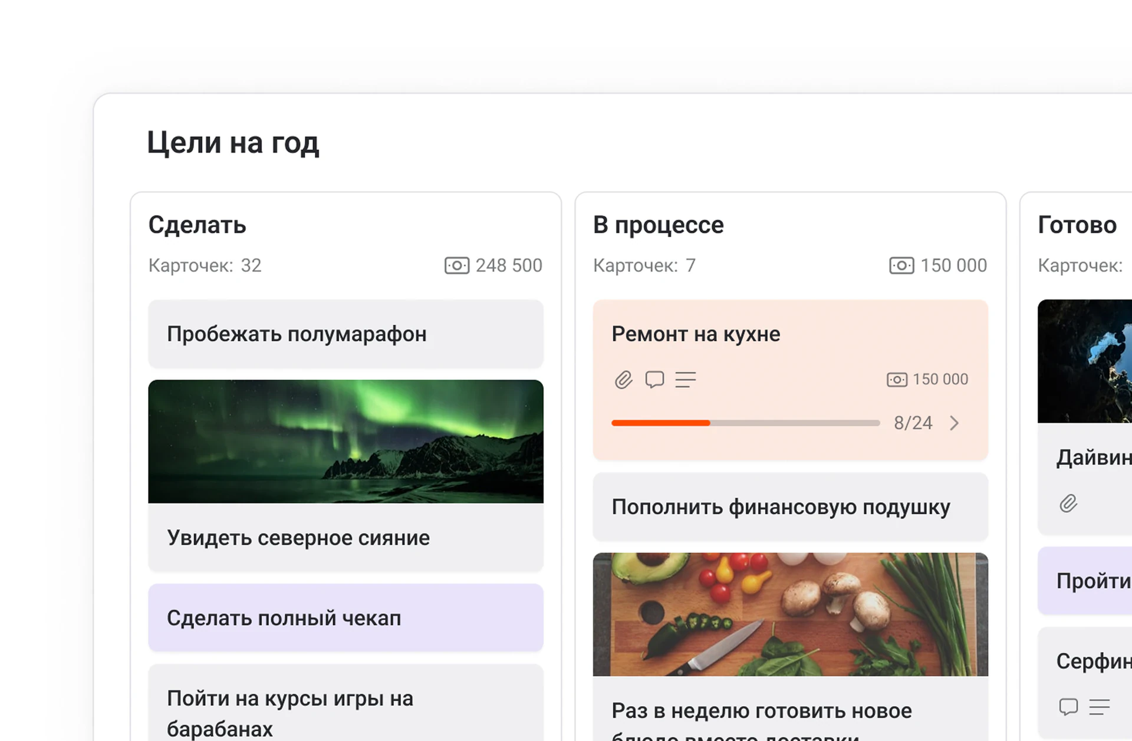Click the northern lights cover image
1132x741 pixels.
pos(346,442)
